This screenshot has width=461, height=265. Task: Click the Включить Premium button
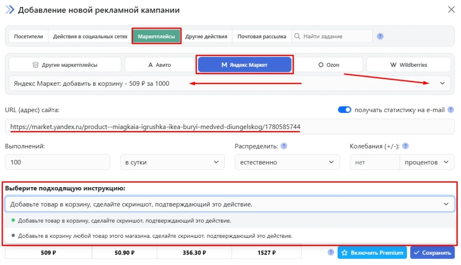(x=372, y=253)
